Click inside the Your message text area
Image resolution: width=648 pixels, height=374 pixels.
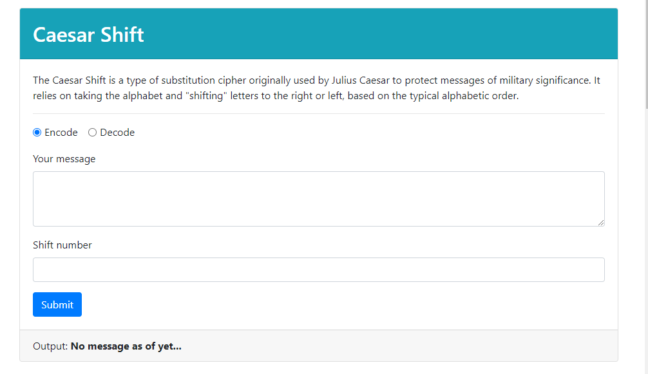319,198
